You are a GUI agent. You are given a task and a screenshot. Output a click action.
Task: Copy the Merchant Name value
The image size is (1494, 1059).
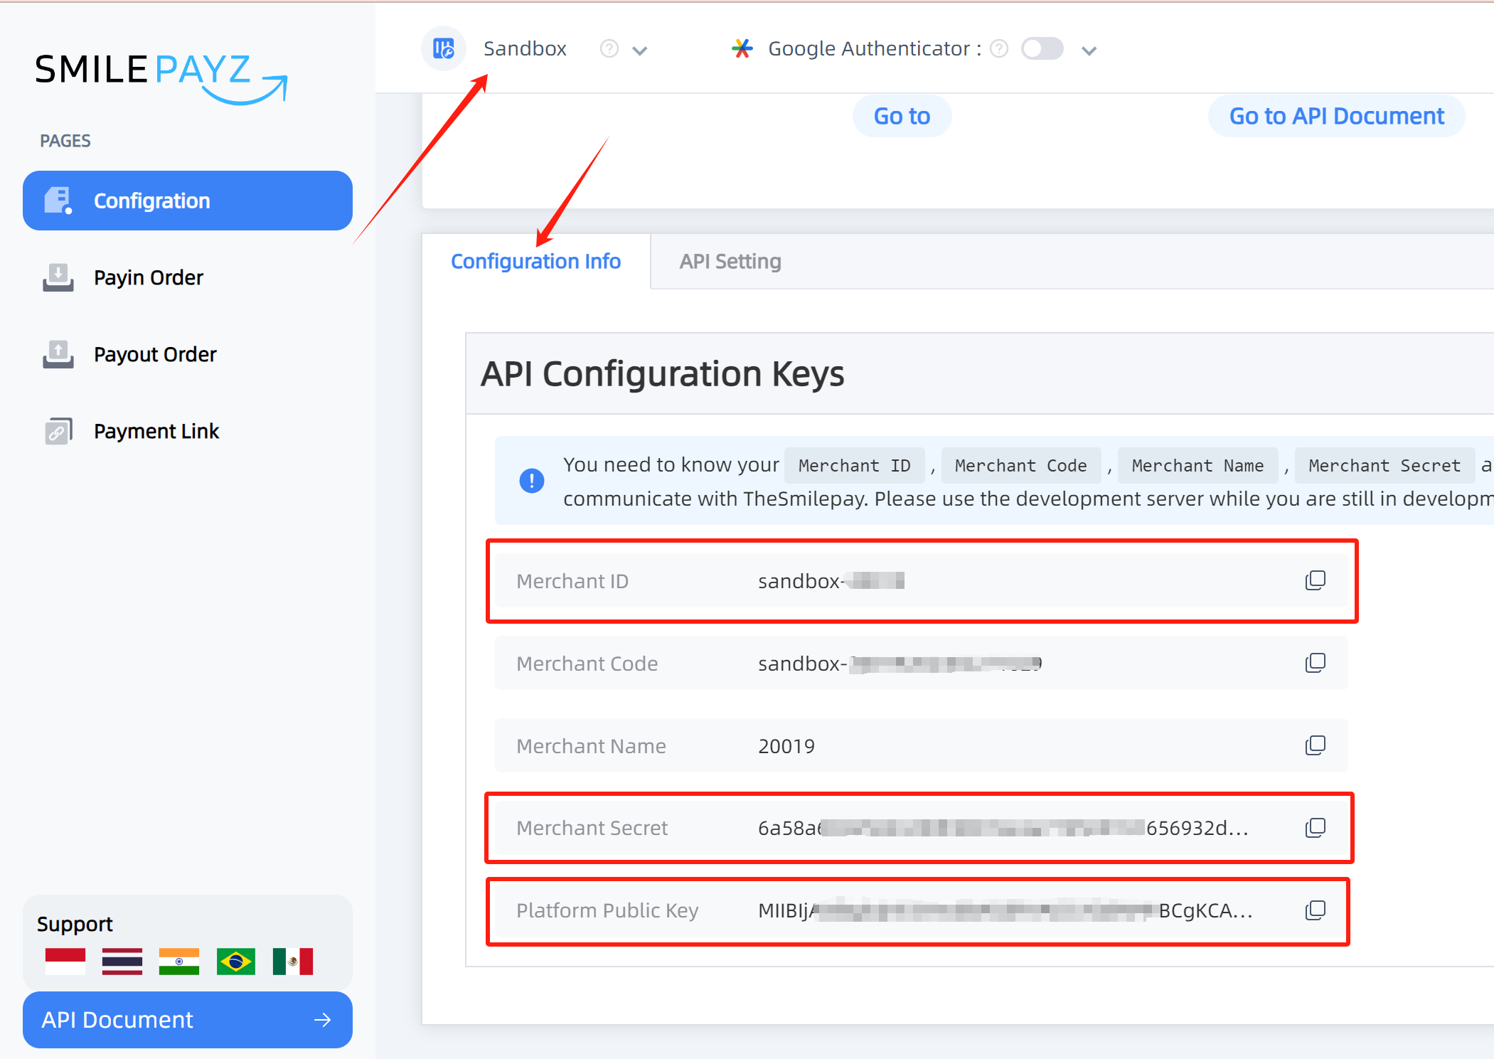pos(1316,745)
